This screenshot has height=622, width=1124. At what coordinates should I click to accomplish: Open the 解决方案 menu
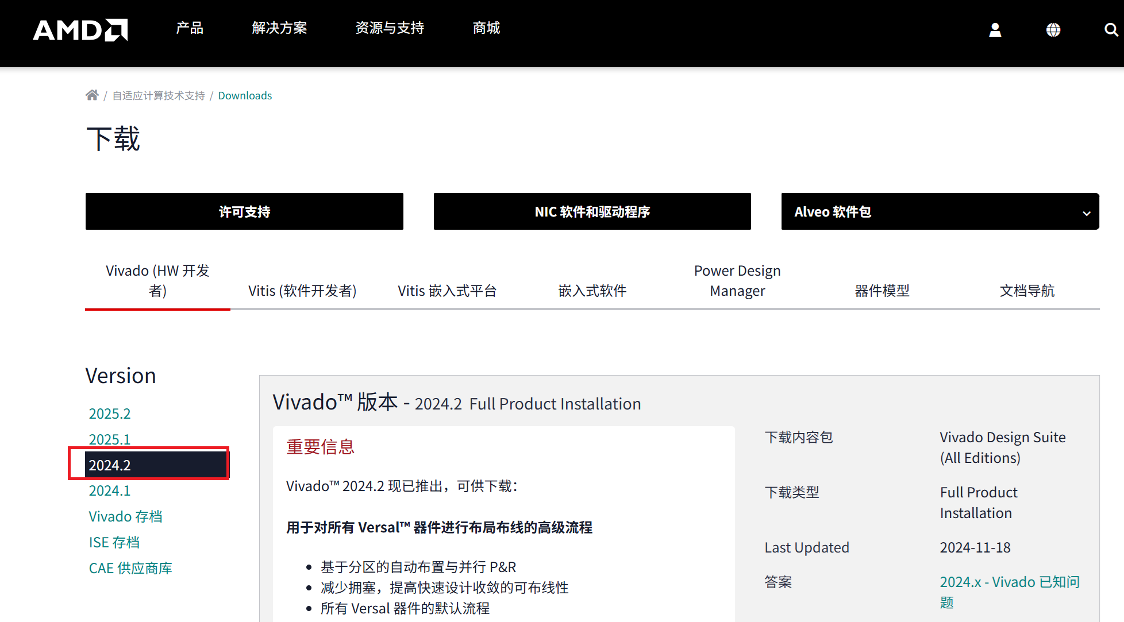point(279,28)
